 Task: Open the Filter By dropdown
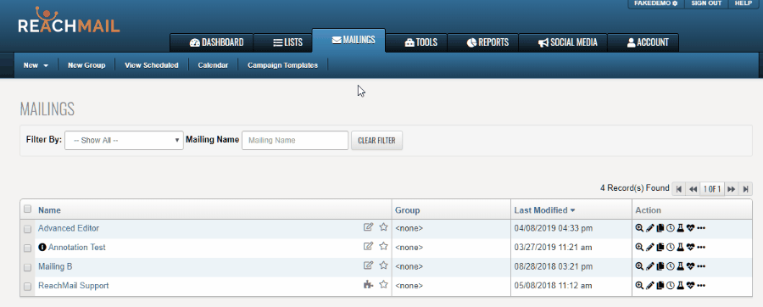pos(124,140)
